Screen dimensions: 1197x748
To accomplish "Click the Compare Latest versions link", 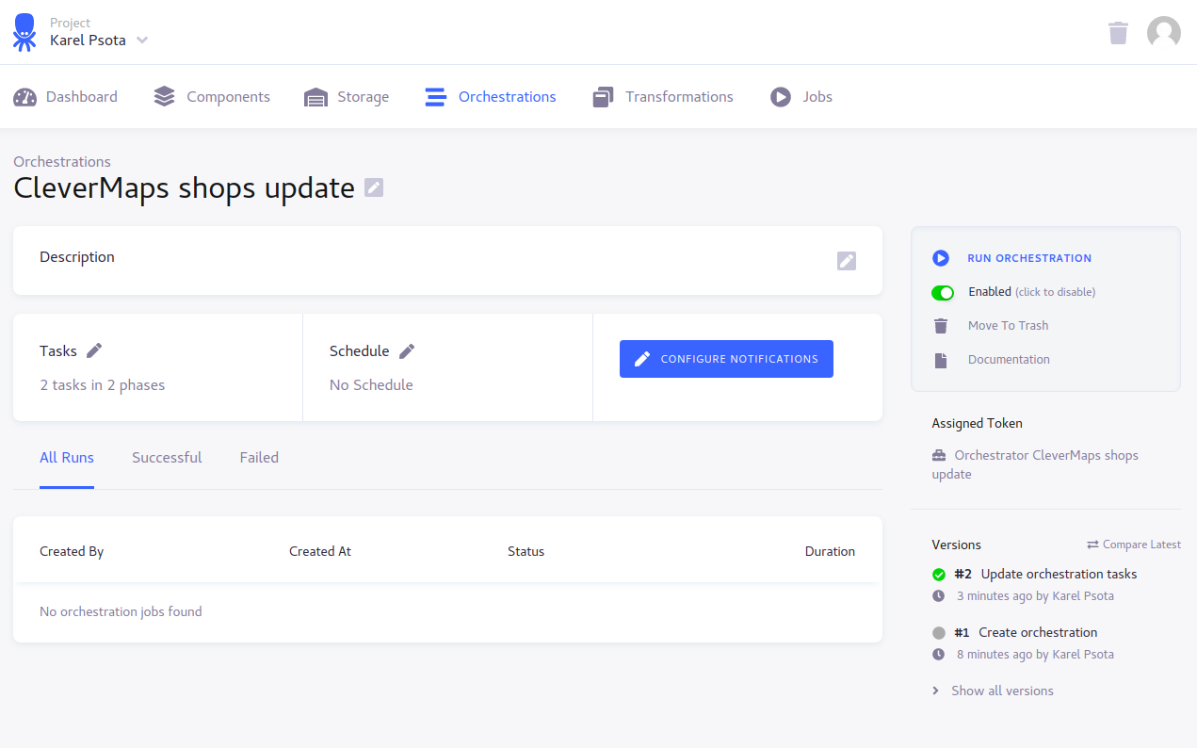I will point(1134,545).
